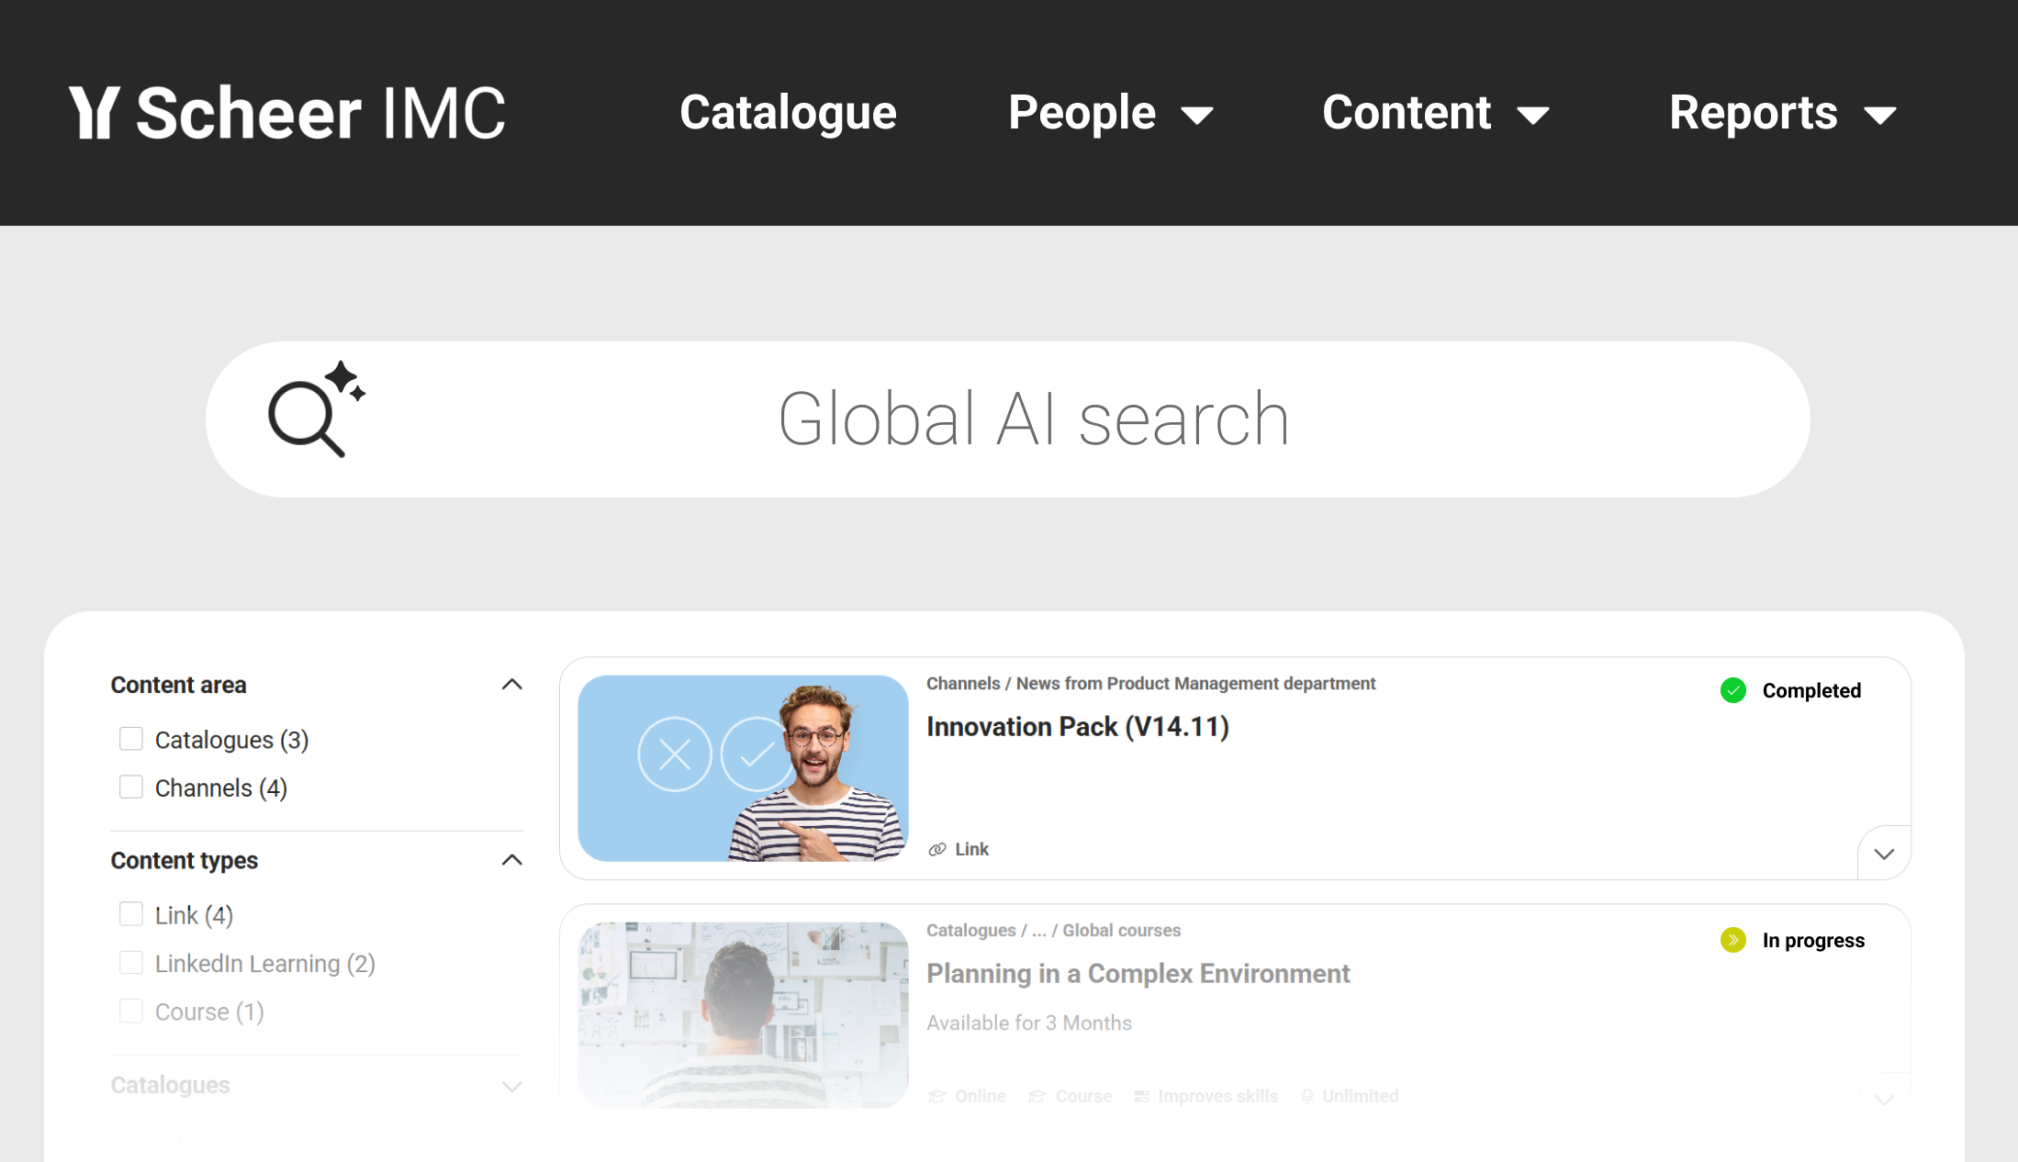The width and height of the screenshot is (2018, 1162).
Task: Click the Improves skills icon
Action: pos(1142,1097)
